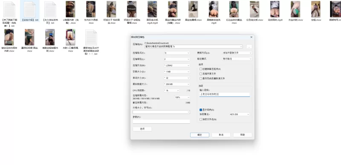Open the 更新方式 update mode dropdown
341x165 pixels.
(x=237, y=53)
